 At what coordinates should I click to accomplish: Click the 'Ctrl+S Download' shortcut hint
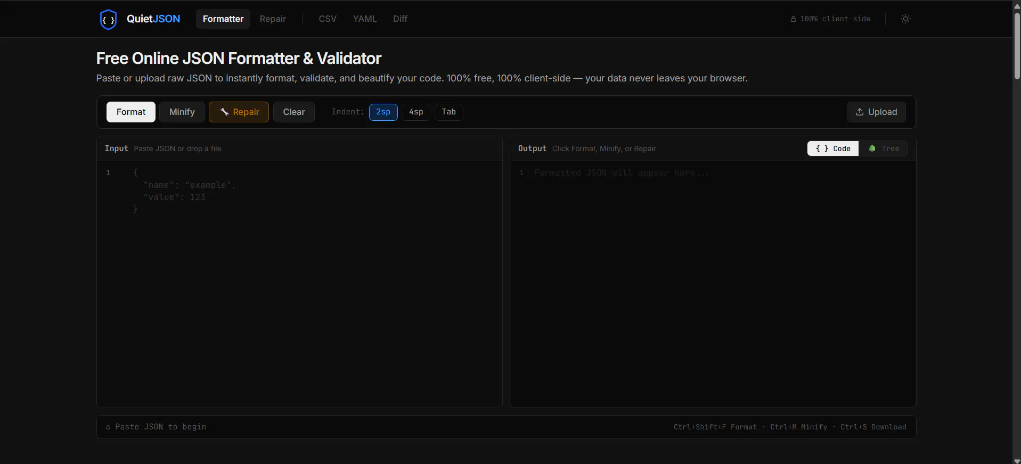pos(873,427)
